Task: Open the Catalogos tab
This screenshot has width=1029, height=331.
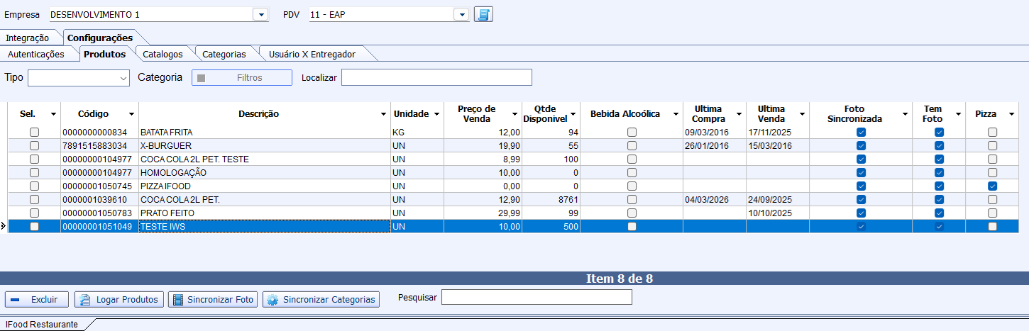Action: tap(163, 54)
